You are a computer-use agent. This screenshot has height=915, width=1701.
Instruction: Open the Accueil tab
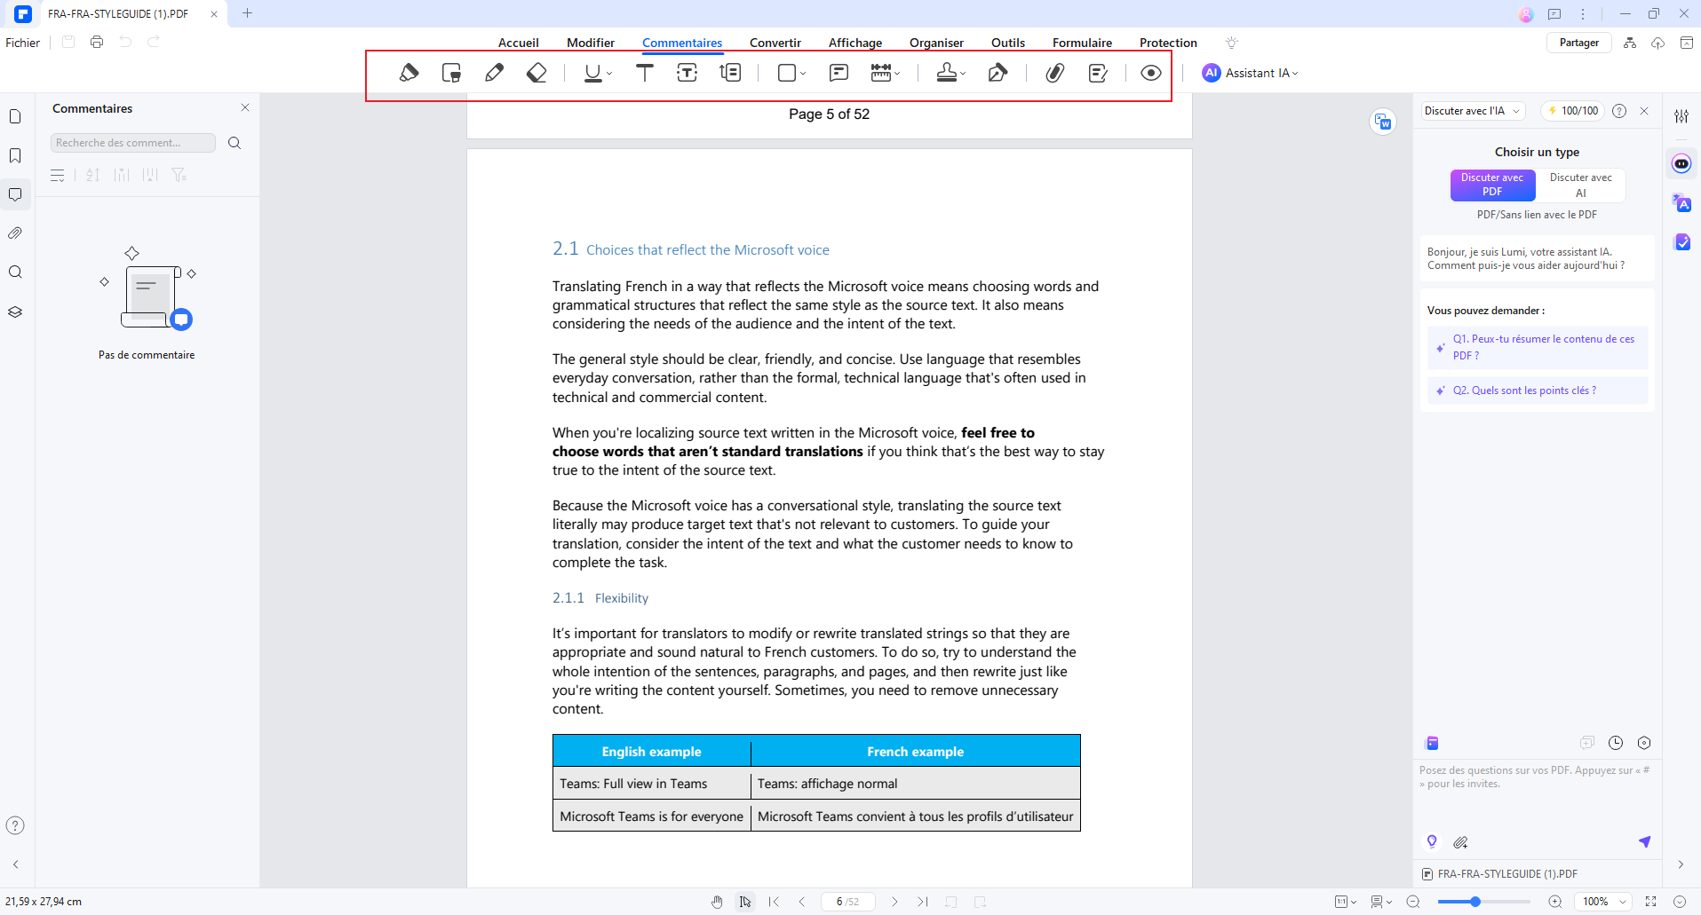coord(518,43)
